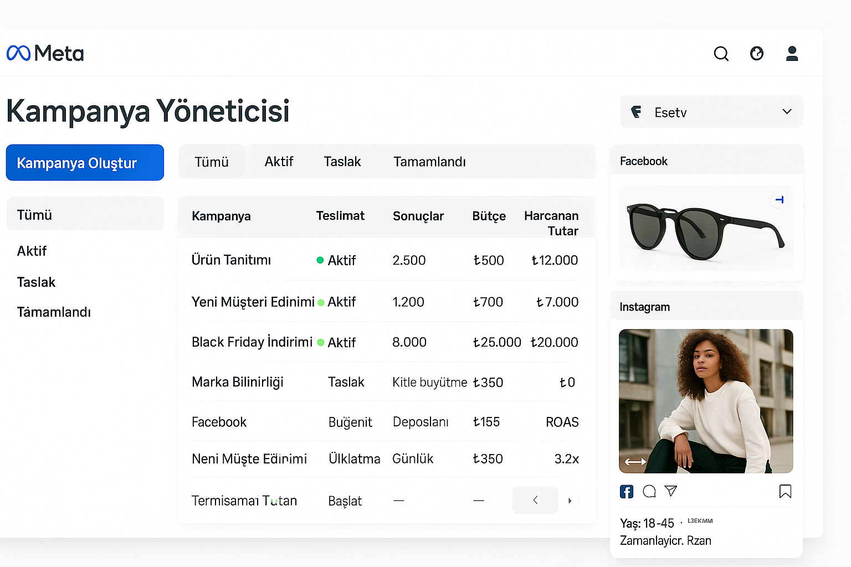
Task: Click the blue icon on sunglasses preview
Action: pos(779,200)
